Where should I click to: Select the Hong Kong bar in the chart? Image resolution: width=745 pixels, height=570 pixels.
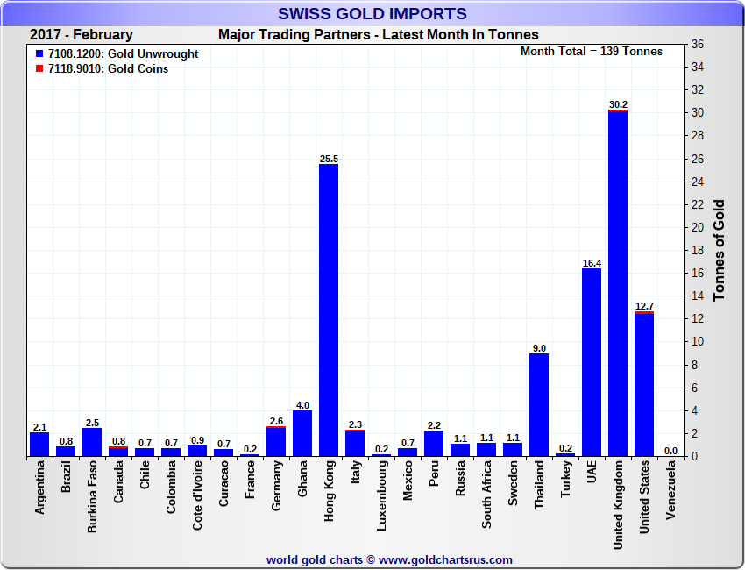click(x=329, y=310)
